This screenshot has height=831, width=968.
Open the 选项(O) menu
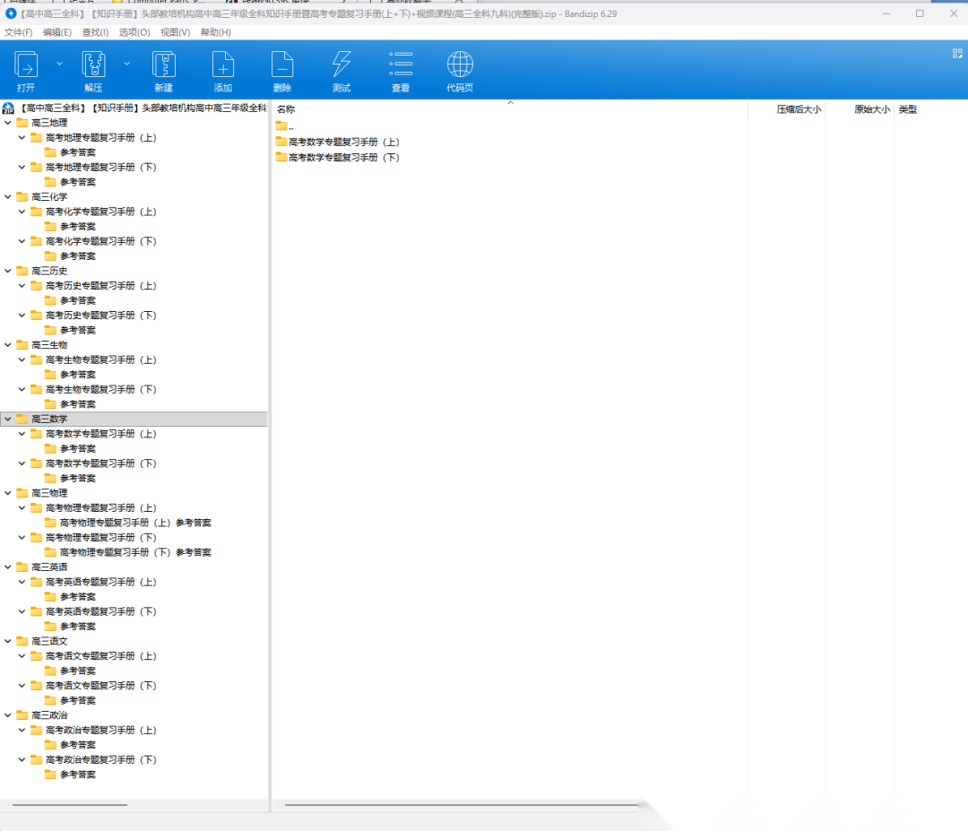pyautogui.click(x=134, y=32)
